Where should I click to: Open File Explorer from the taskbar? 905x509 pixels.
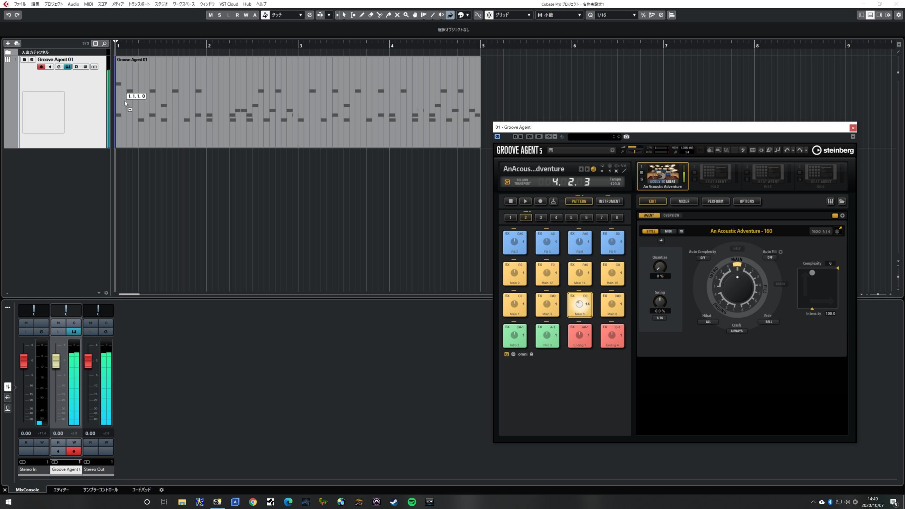pyautogui.click(x=182, y=502)
